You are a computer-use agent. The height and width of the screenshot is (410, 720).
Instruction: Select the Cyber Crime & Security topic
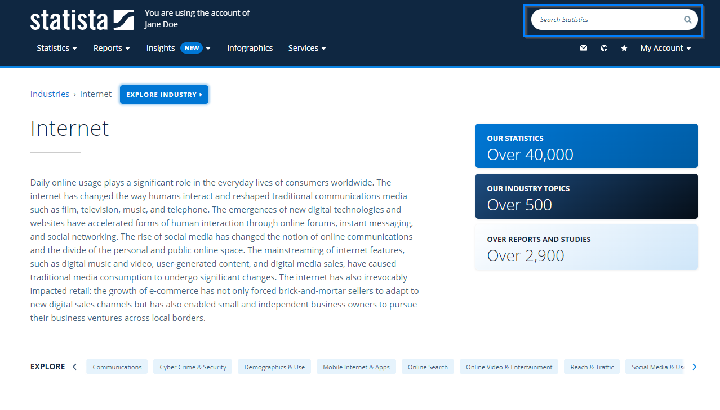point(193,367)
